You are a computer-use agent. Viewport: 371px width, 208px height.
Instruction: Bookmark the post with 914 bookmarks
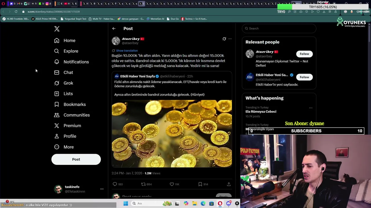tap(200, 184)
